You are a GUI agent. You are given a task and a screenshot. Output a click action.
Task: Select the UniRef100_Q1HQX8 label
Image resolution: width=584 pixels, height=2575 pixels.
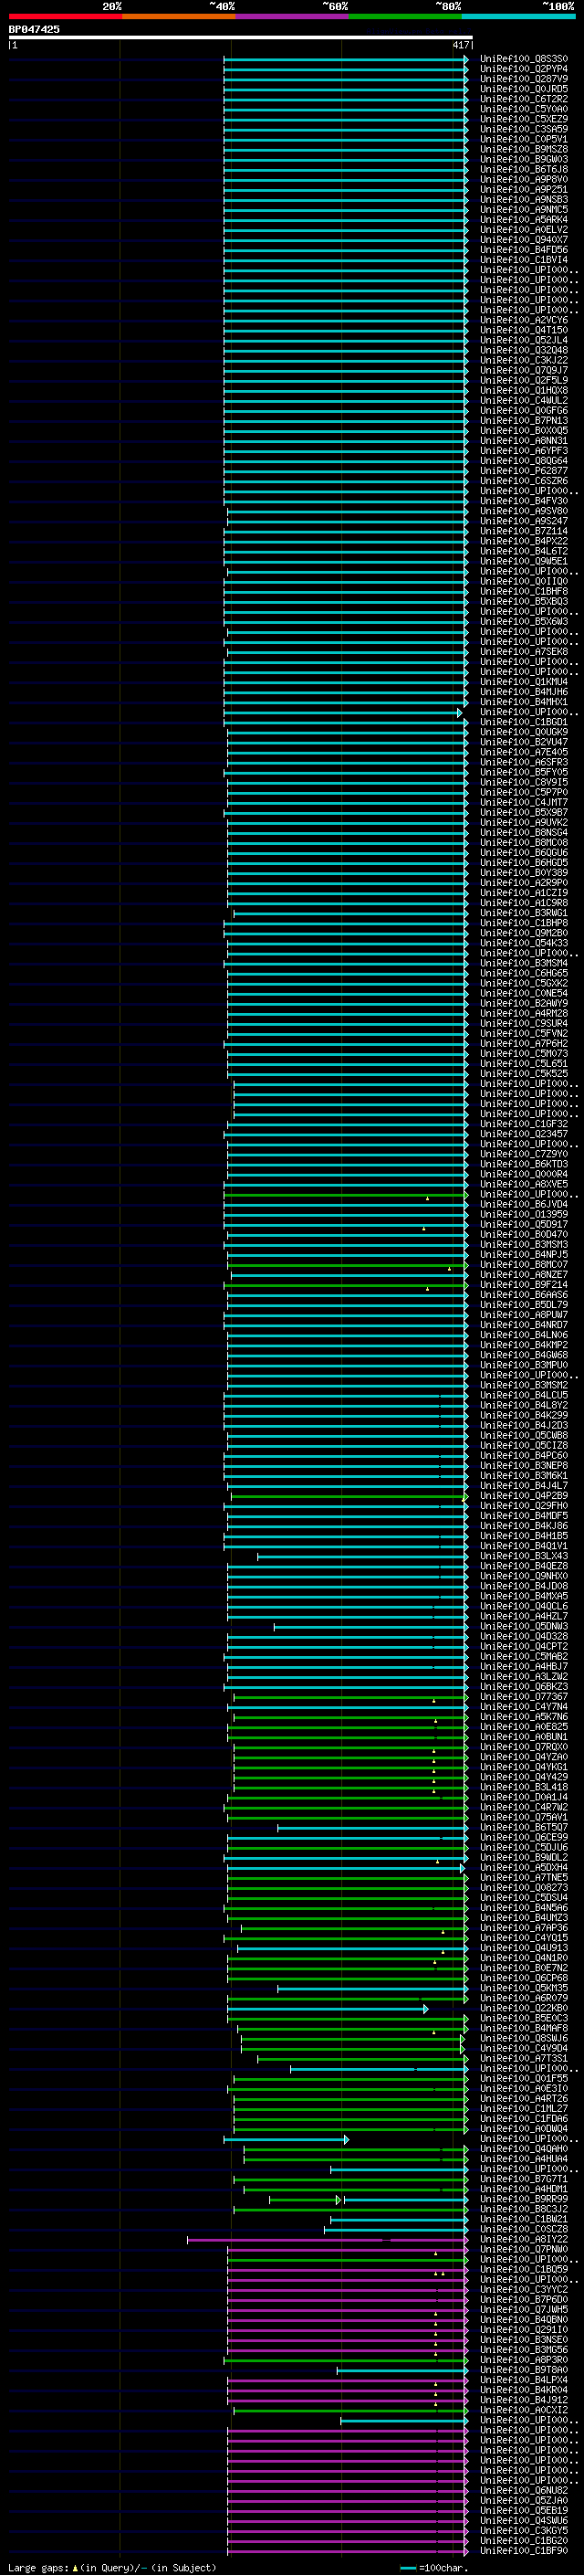pos(523,390)
